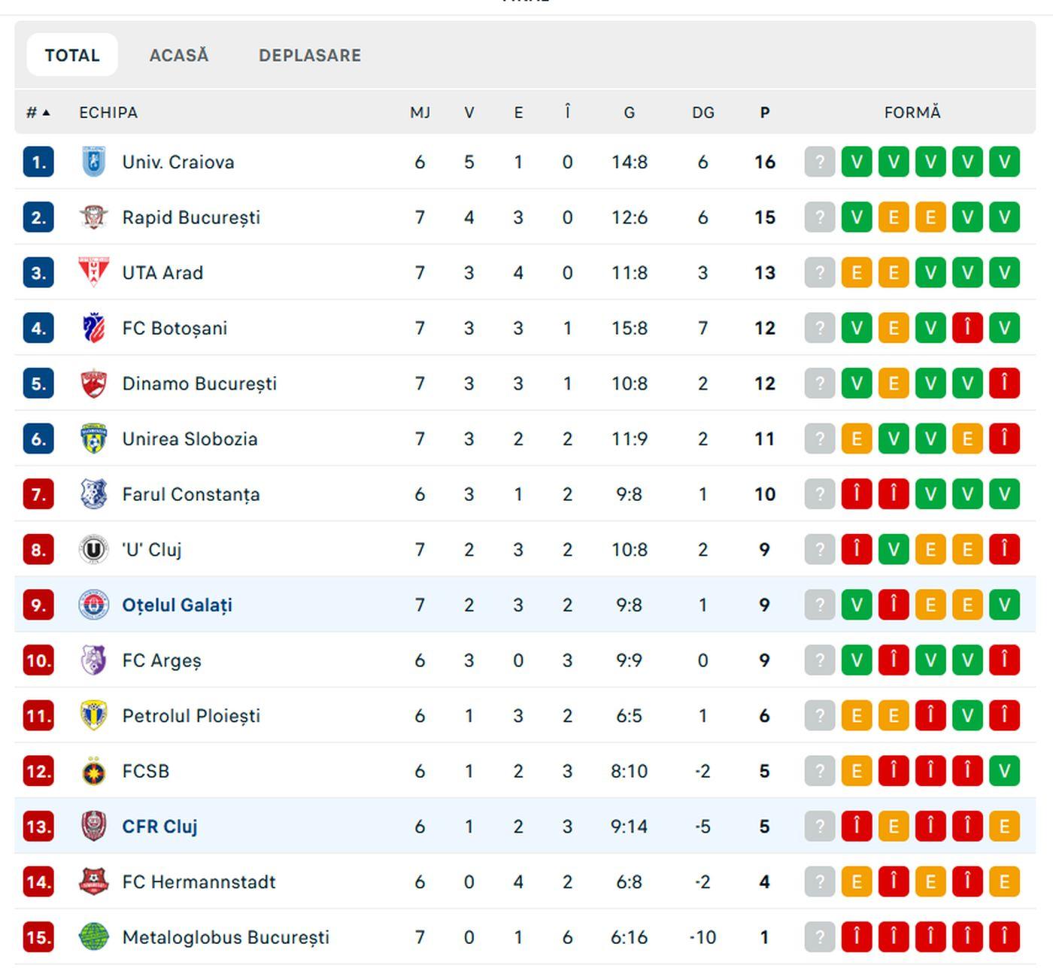Click the 'U' Cluj crest icon
The height and width of the screenshot is (968, 1053).
93,550
